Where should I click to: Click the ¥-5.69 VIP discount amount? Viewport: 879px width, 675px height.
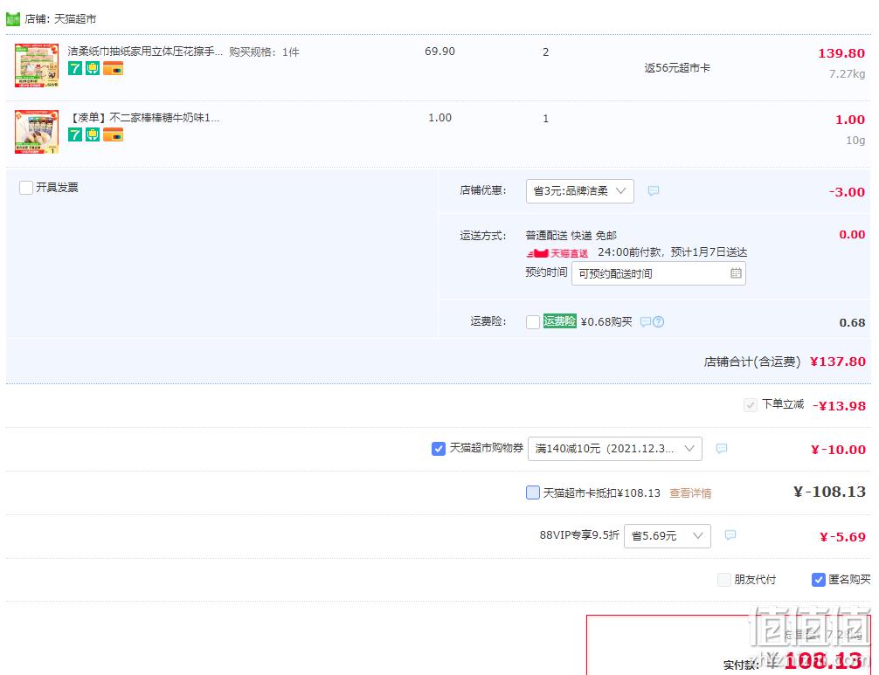(842, 537)
